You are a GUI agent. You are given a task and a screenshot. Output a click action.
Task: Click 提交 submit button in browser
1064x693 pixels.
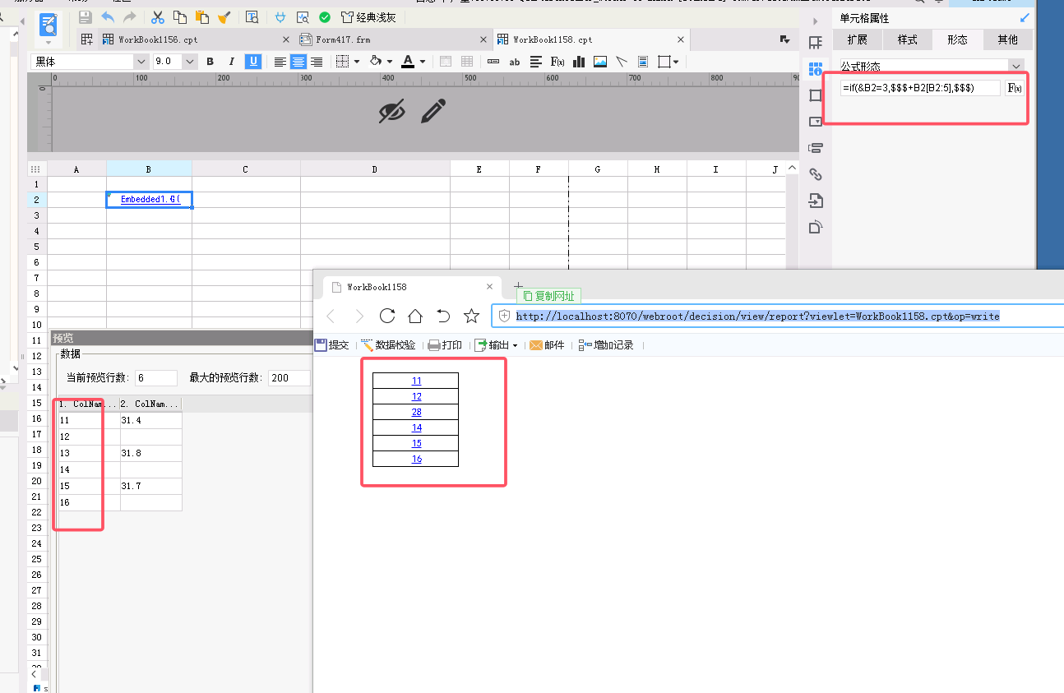(332, 345)
